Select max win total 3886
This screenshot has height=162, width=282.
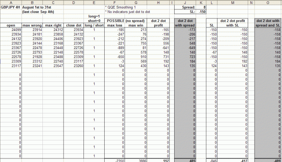(x=136, y=160)
